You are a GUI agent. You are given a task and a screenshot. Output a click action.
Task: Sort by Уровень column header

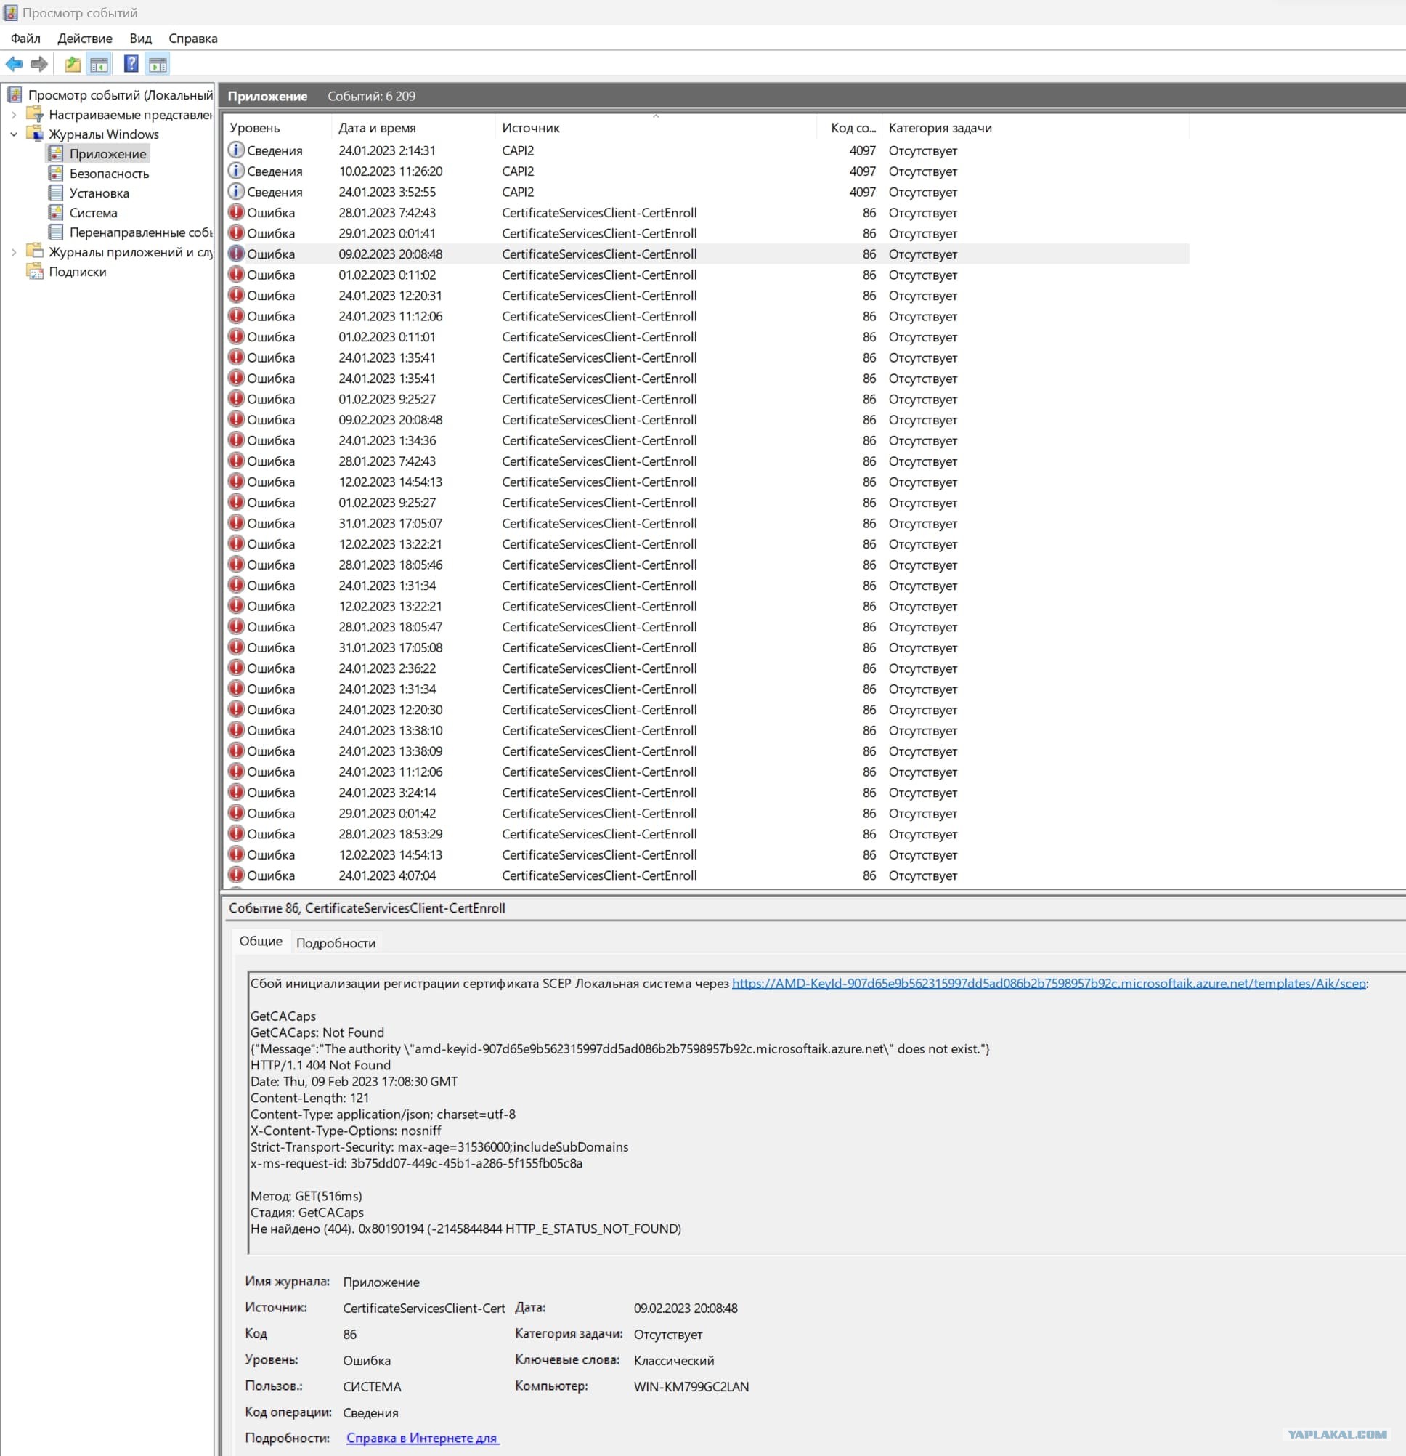click(x=277, y=128)
